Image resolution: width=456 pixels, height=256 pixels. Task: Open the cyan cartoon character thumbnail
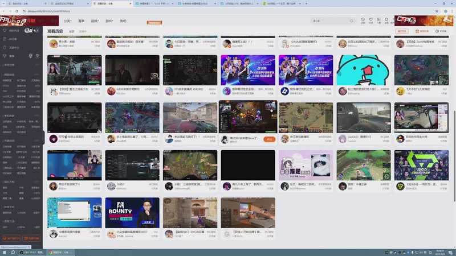(364, 70)
